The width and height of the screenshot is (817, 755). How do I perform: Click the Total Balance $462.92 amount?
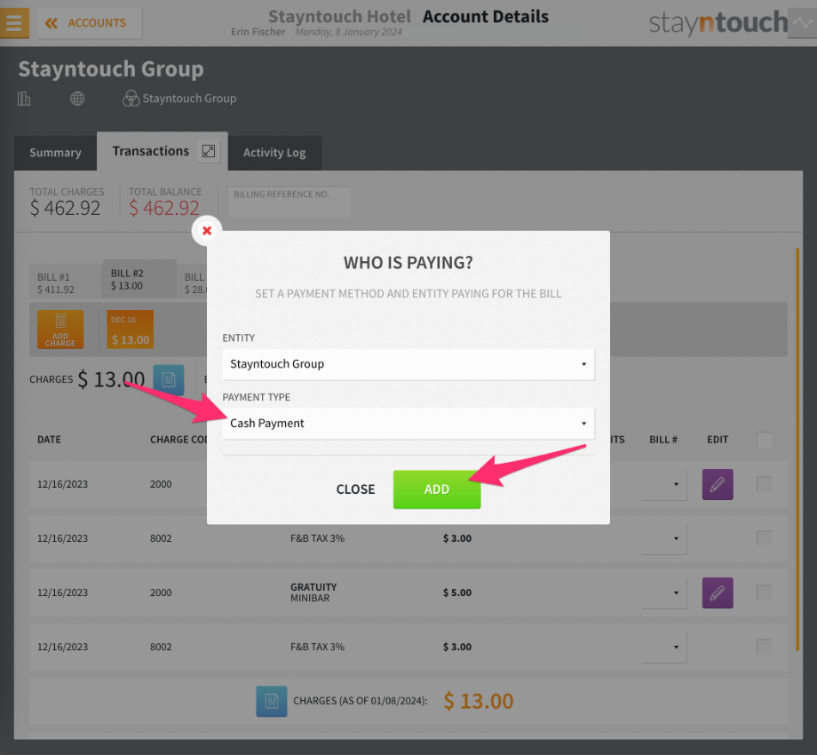point(164,209)
